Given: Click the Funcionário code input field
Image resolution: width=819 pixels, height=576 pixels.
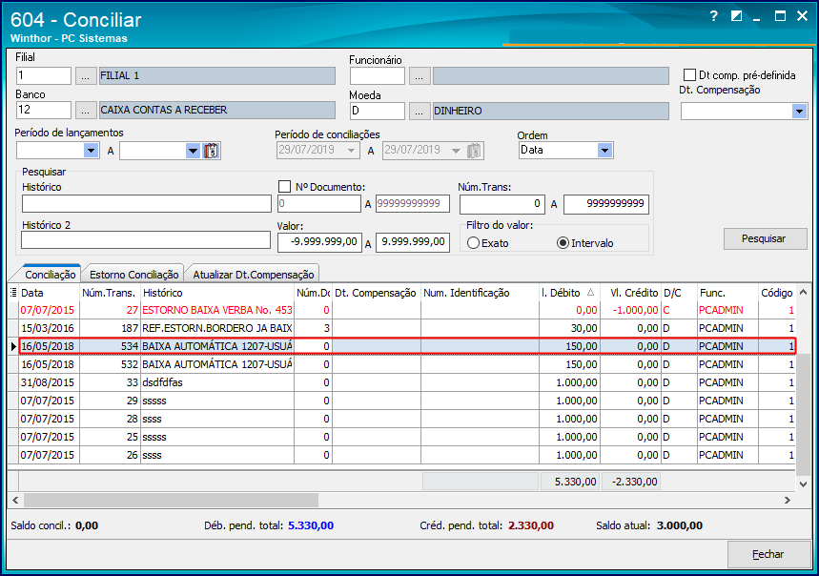Looking at the screenshot, I should pyautogui.click(x=378, y=75).
